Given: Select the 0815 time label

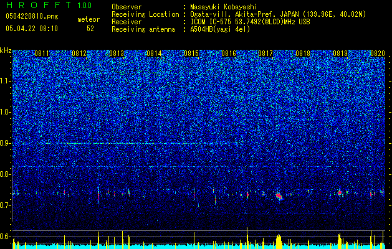Looking at the screenshot, I should 191,54.
